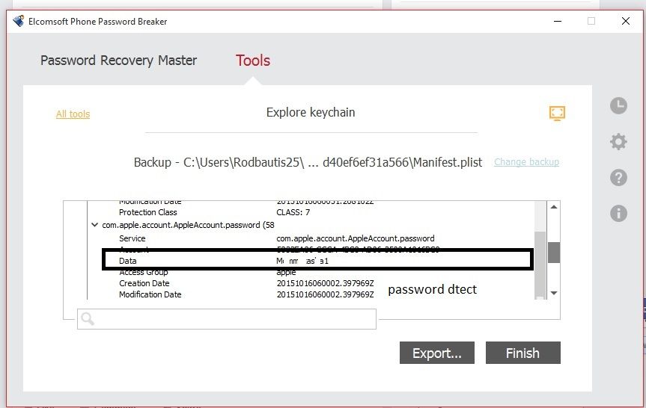Screen dimensions: 646x408
Task: Go back via All tools link
Action: tap(73, 114)
